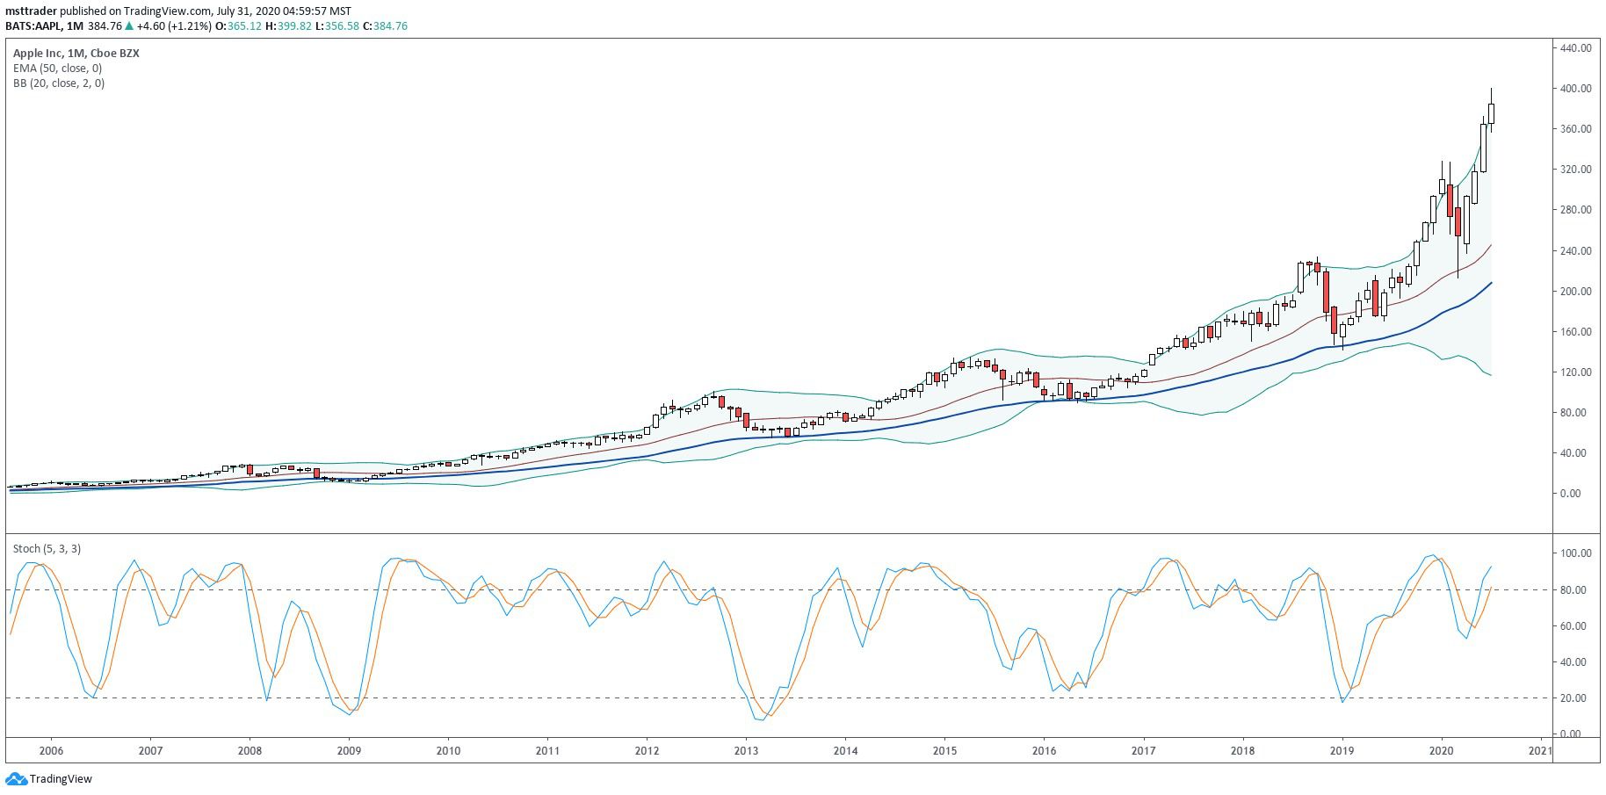Click the 2021 year label on time axis
1606x795 pixels.
click(x=1540, y=751)
